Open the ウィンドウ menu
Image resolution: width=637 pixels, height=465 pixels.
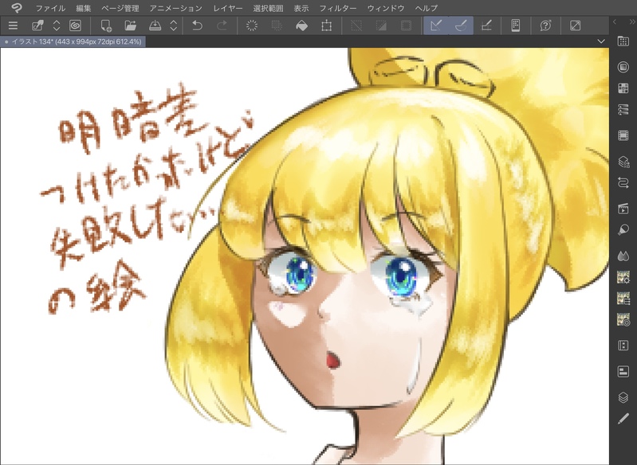pos(386,8)
